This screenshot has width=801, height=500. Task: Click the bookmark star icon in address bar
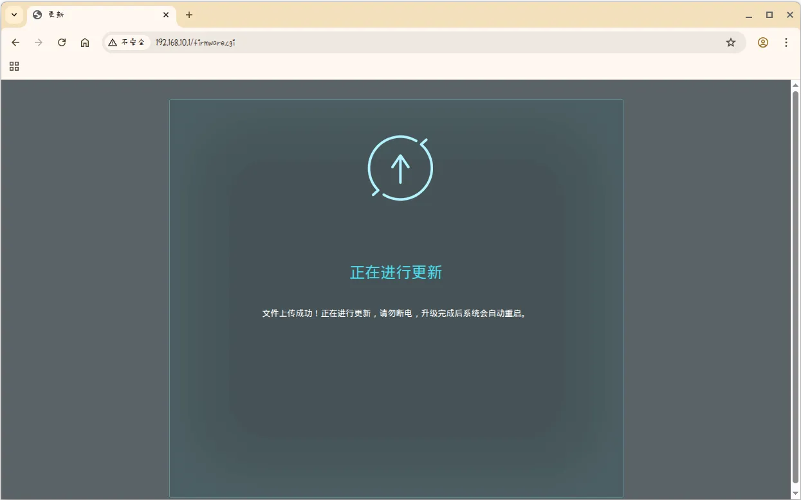731,42
